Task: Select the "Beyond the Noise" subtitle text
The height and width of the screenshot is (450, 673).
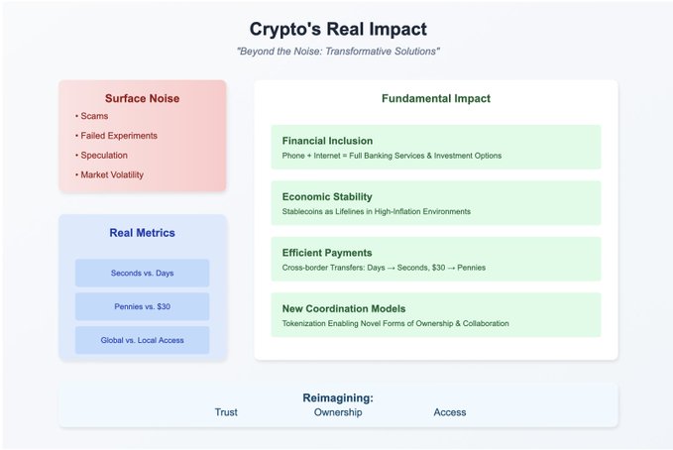Action: click(338, 52)
